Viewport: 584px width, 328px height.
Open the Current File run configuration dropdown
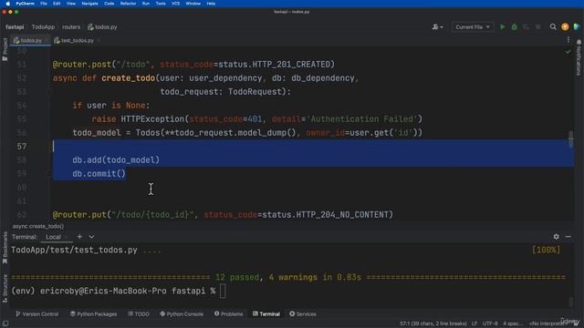473,26
